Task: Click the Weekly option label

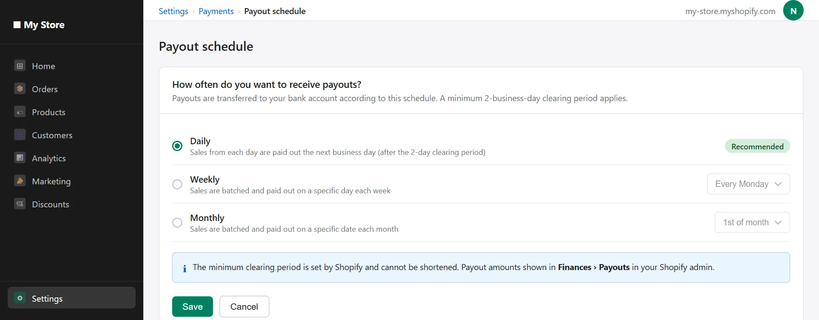Action: [x=205, y=179]
